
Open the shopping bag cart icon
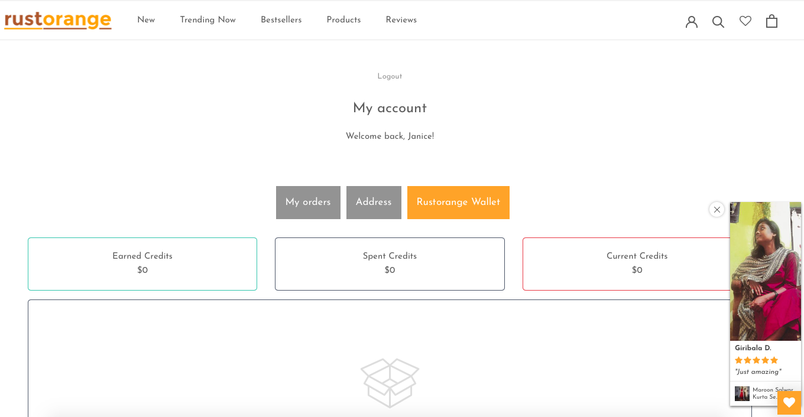[771, 21]
